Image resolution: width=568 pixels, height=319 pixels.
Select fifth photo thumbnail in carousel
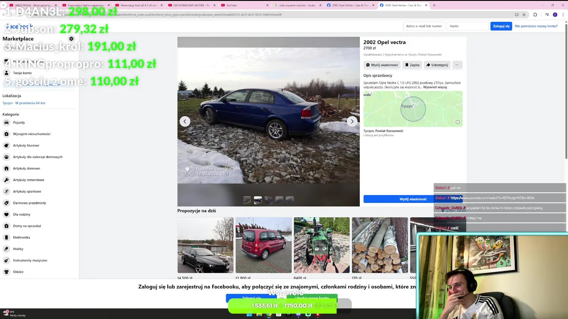tap(290, 200)
